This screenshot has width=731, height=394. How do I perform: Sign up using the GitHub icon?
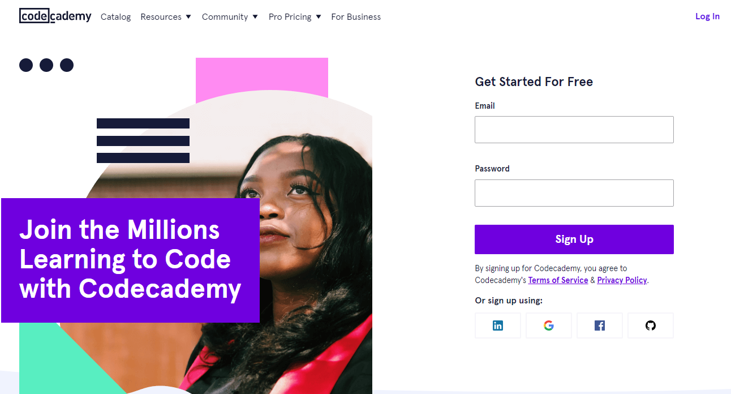point(651,326)
